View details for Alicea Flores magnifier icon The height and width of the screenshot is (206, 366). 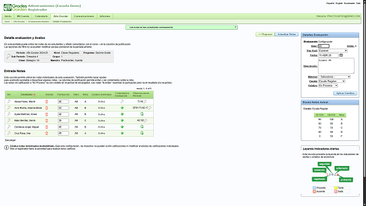9,102
